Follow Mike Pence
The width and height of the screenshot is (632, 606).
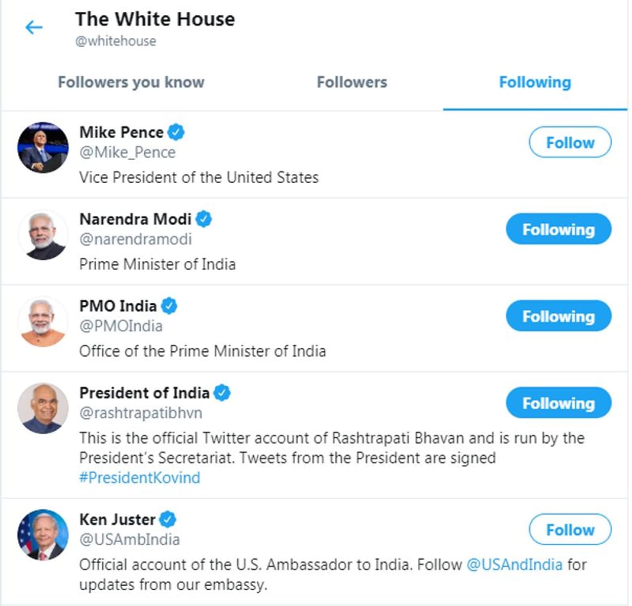click(570, 142)
